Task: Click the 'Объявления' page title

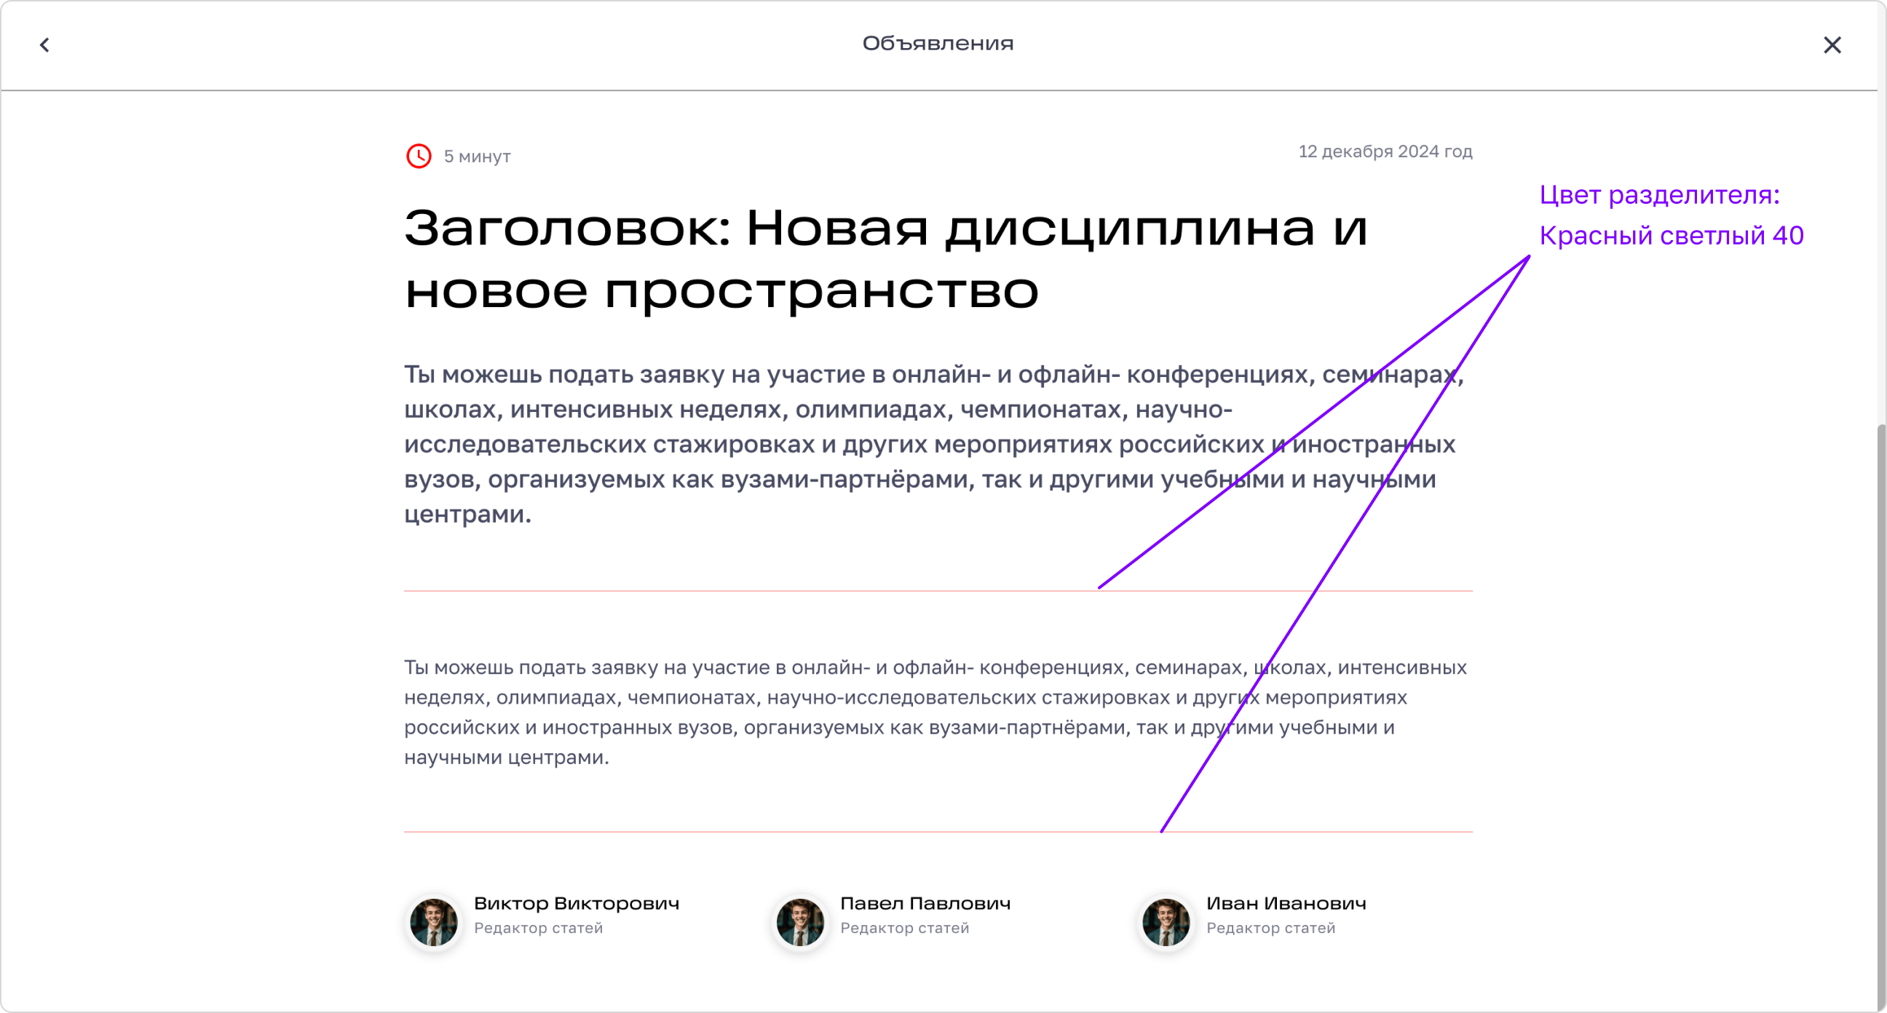Action: point(938,43)
